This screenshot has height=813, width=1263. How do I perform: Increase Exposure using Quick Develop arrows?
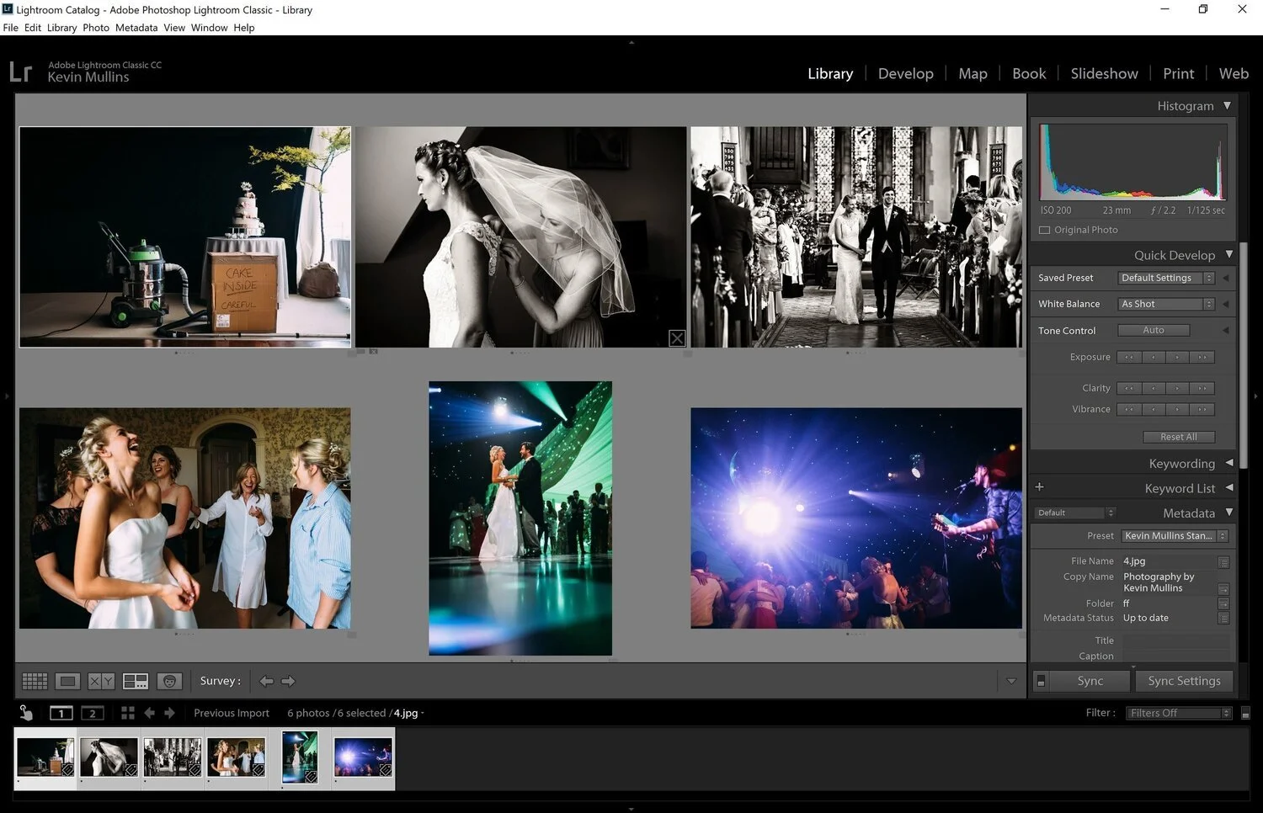(x=1177, y=357)
